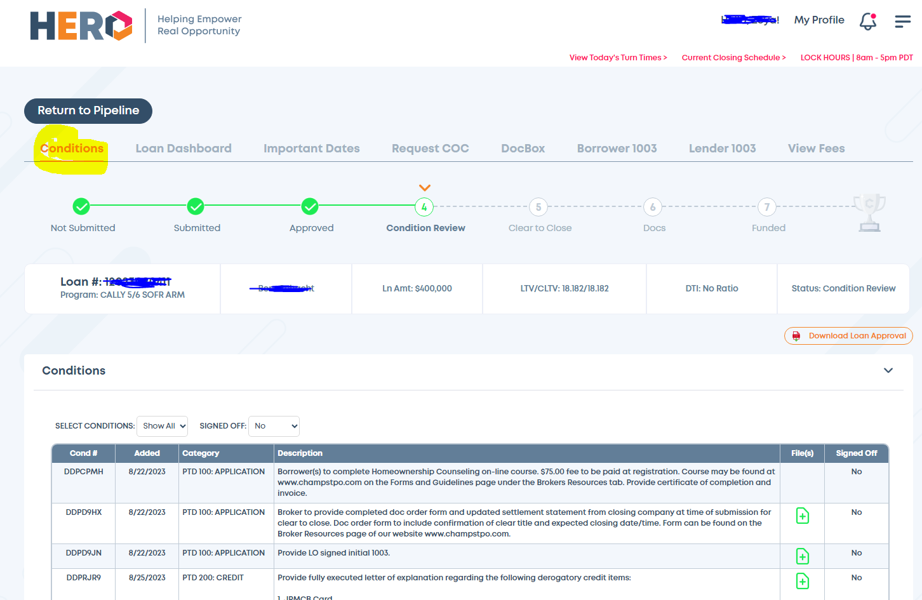922x600 pixels.
Task: Switch to the Conditions tab
Action: click(x=72, y=148)
